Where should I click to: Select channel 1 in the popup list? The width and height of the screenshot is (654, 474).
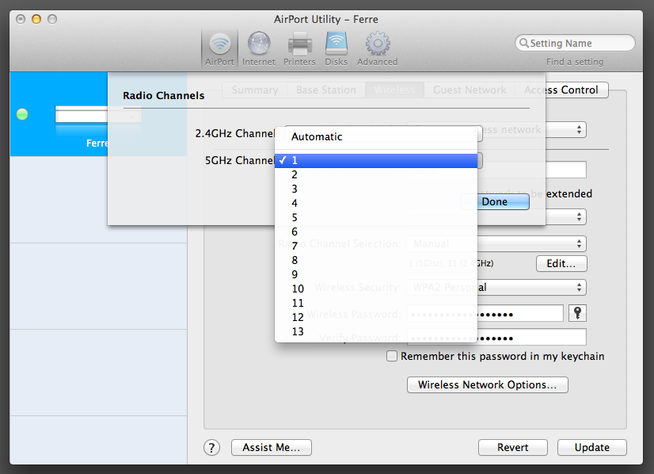(376, 160)
